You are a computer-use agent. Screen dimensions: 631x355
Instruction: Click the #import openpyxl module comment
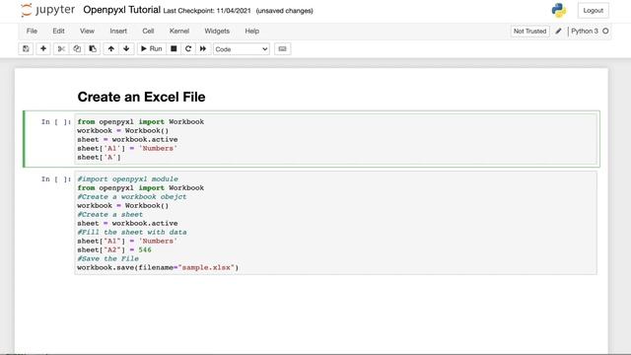tap(127, 179)
